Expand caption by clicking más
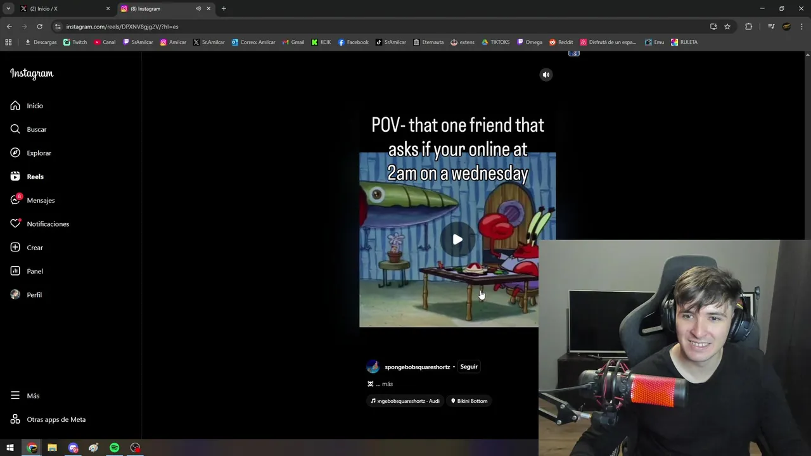This screenshot has width=811, height=456. pos(388,384)
